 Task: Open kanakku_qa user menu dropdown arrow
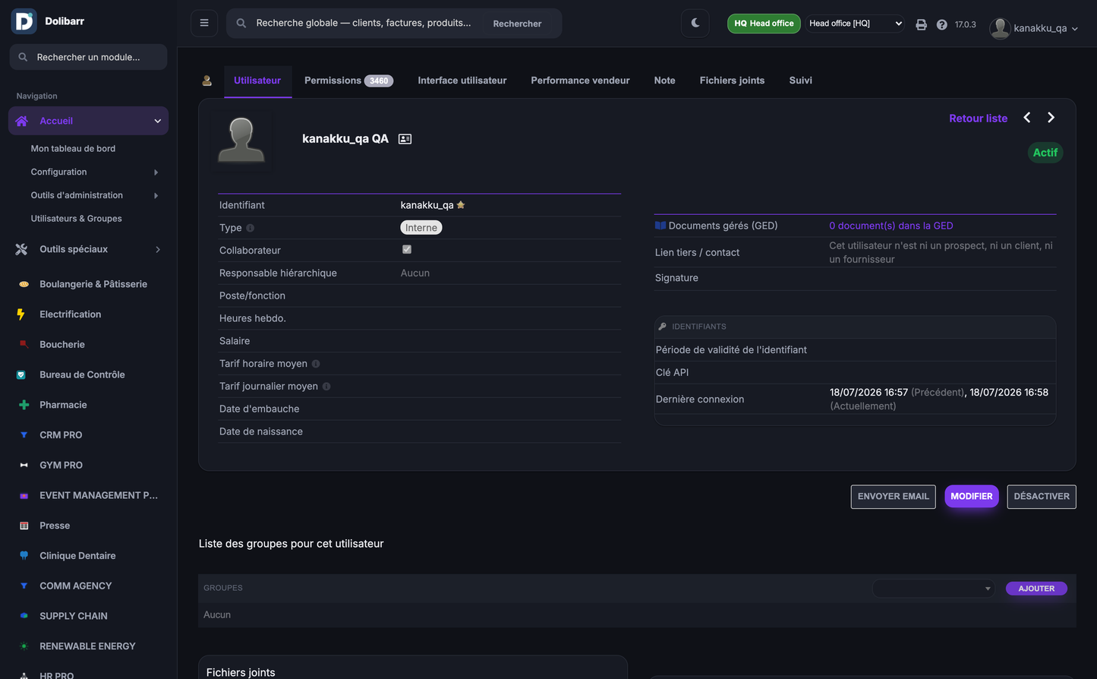coord(1074,29)
